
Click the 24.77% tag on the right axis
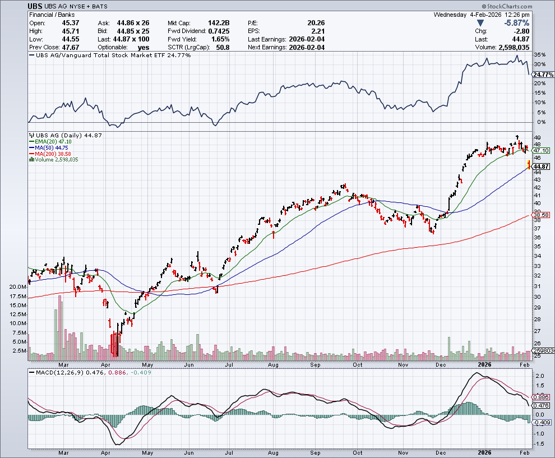pyautogui.click(x=543, y=75)
